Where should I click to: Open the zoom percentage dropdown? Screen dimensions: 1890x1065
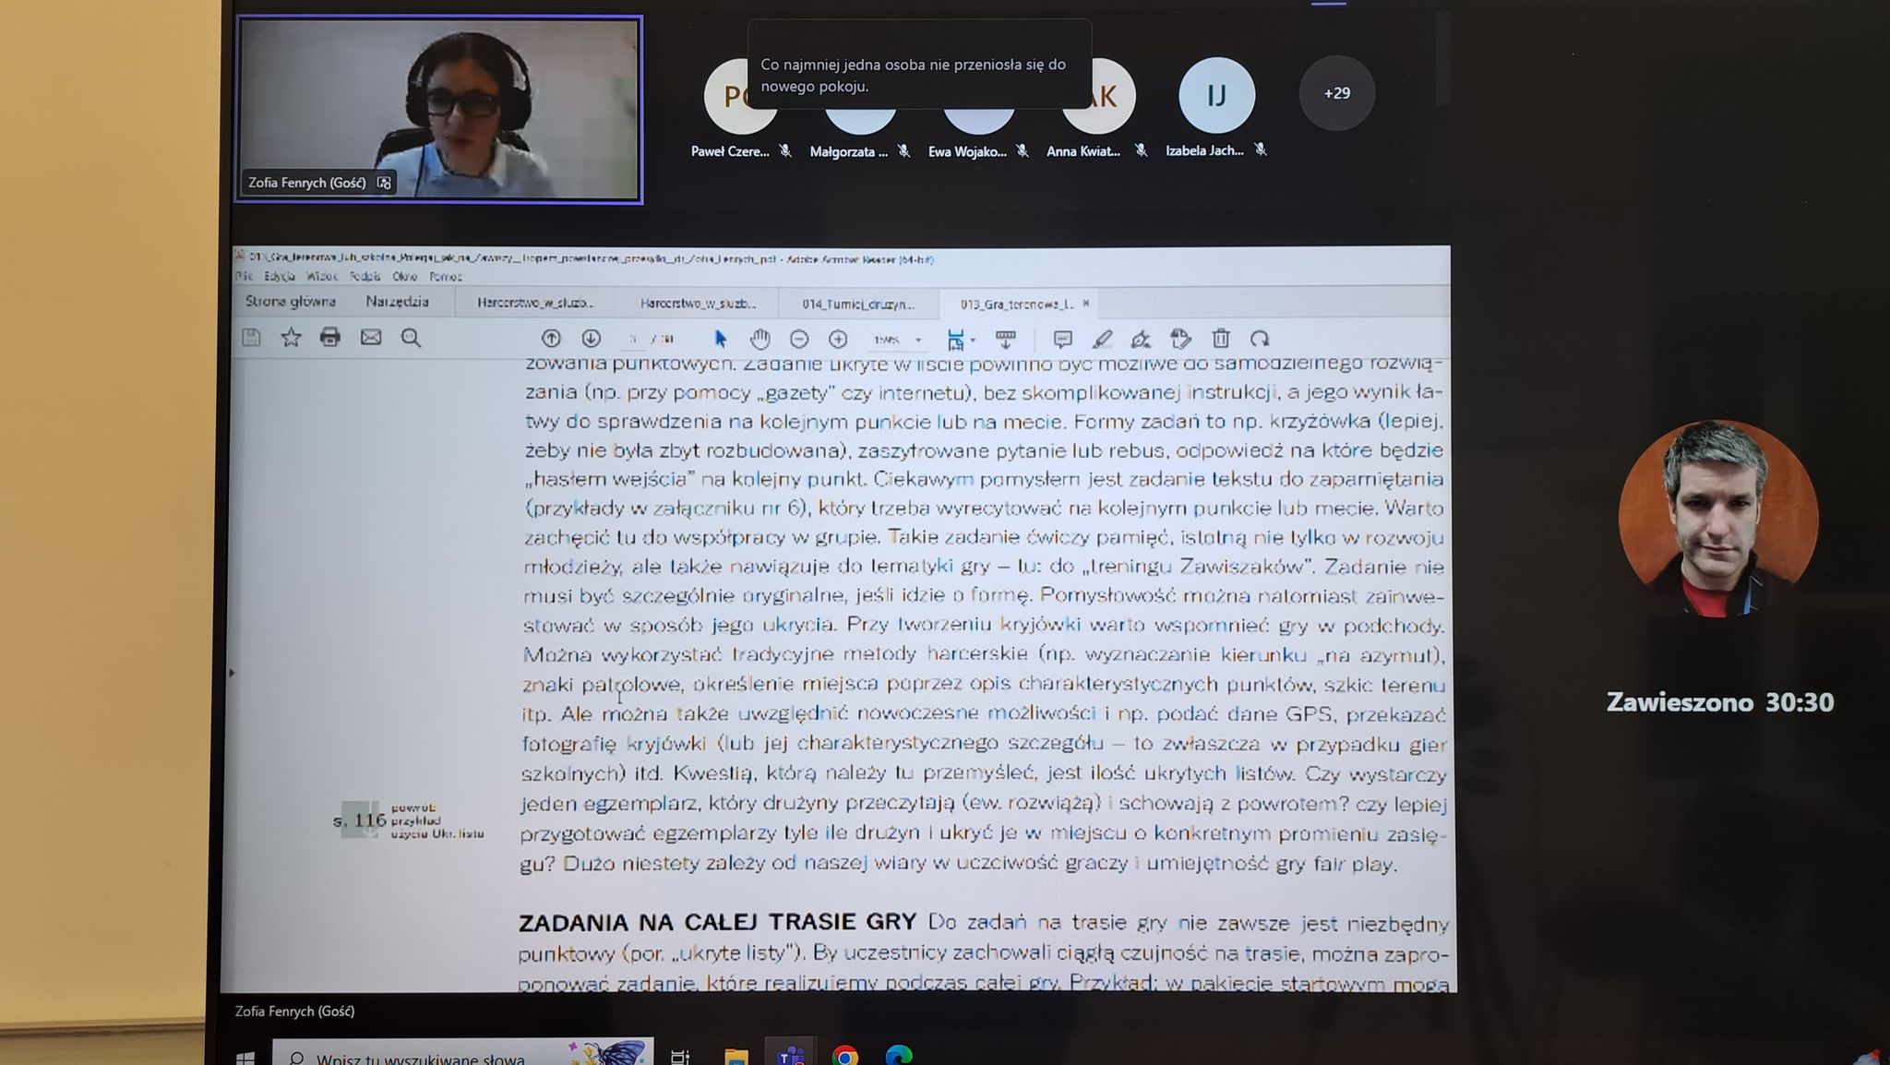pos(918,340)
